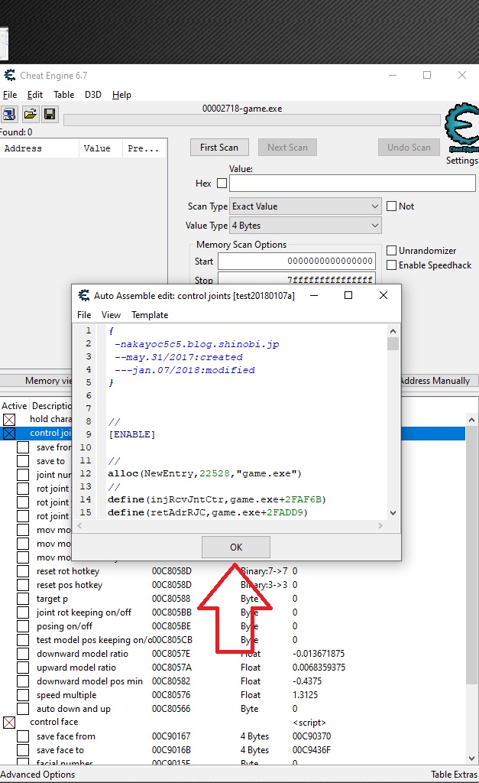Image resolution: width=479 pixels, height=783 pixels.
Task: Toggle active box for posing on/off
Action: coord(23,626)
